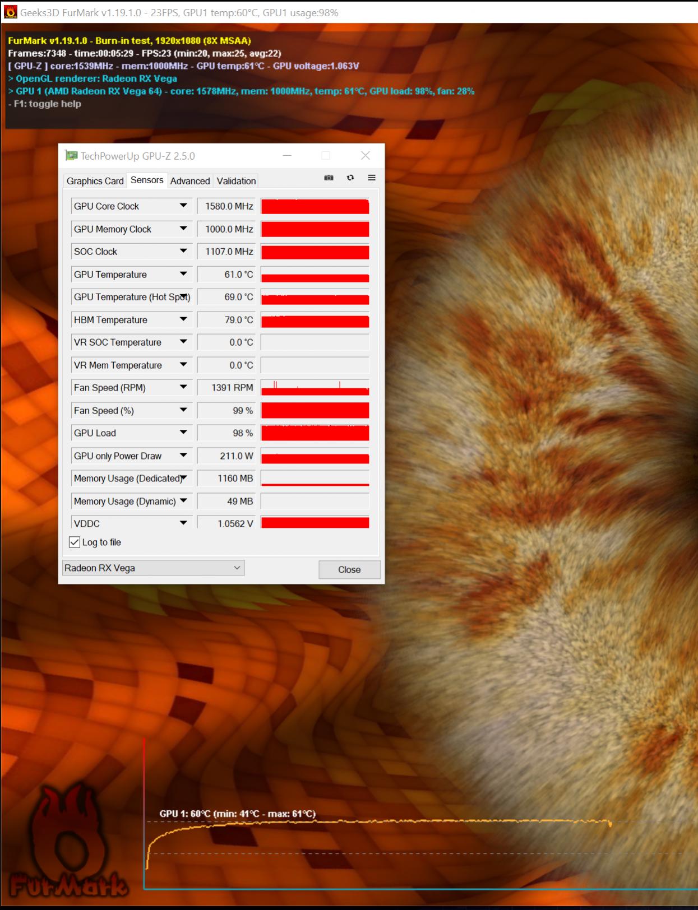Expand the Memory Usage (Dynamic) dropdown
Image resolution: width=698 pixels, height=910 pixels.
pyautogui.click(x=183, y=501)
